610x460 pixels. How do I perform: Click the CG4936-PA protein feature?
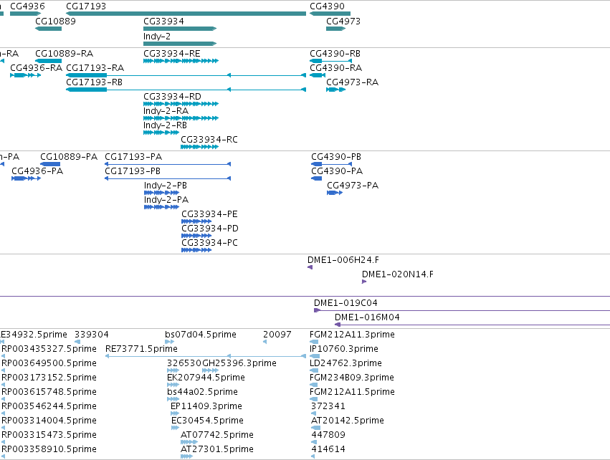pos(26,178)
